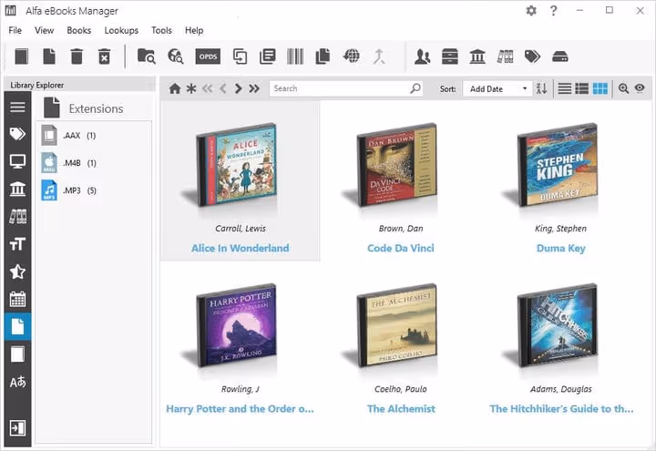Screen dimensions: 656x451
Task: Select the languages icon in the sidebar
Action: click(x=17, y=382)
